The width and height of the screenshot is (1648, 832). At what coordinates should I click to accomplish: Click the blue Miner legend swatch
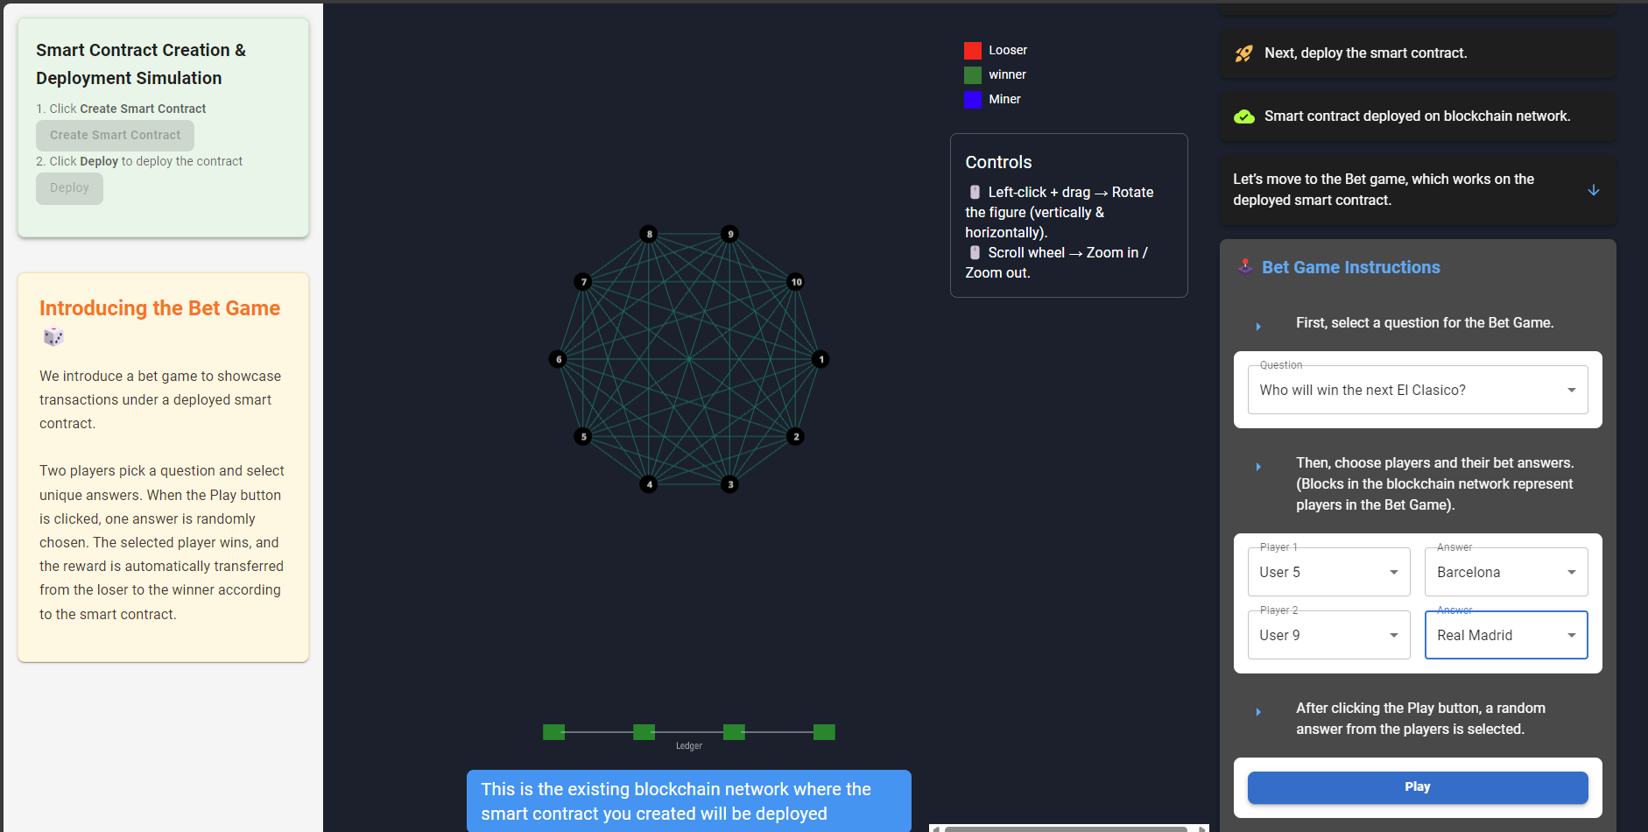(973, 100)
